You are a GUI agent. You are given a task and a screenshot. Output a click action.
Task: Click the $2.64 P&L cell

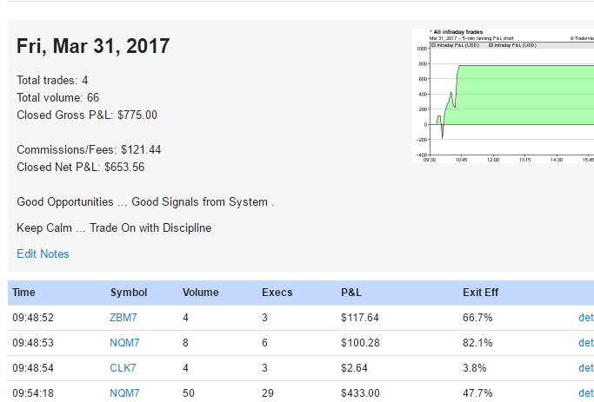[x=354, y=368]
